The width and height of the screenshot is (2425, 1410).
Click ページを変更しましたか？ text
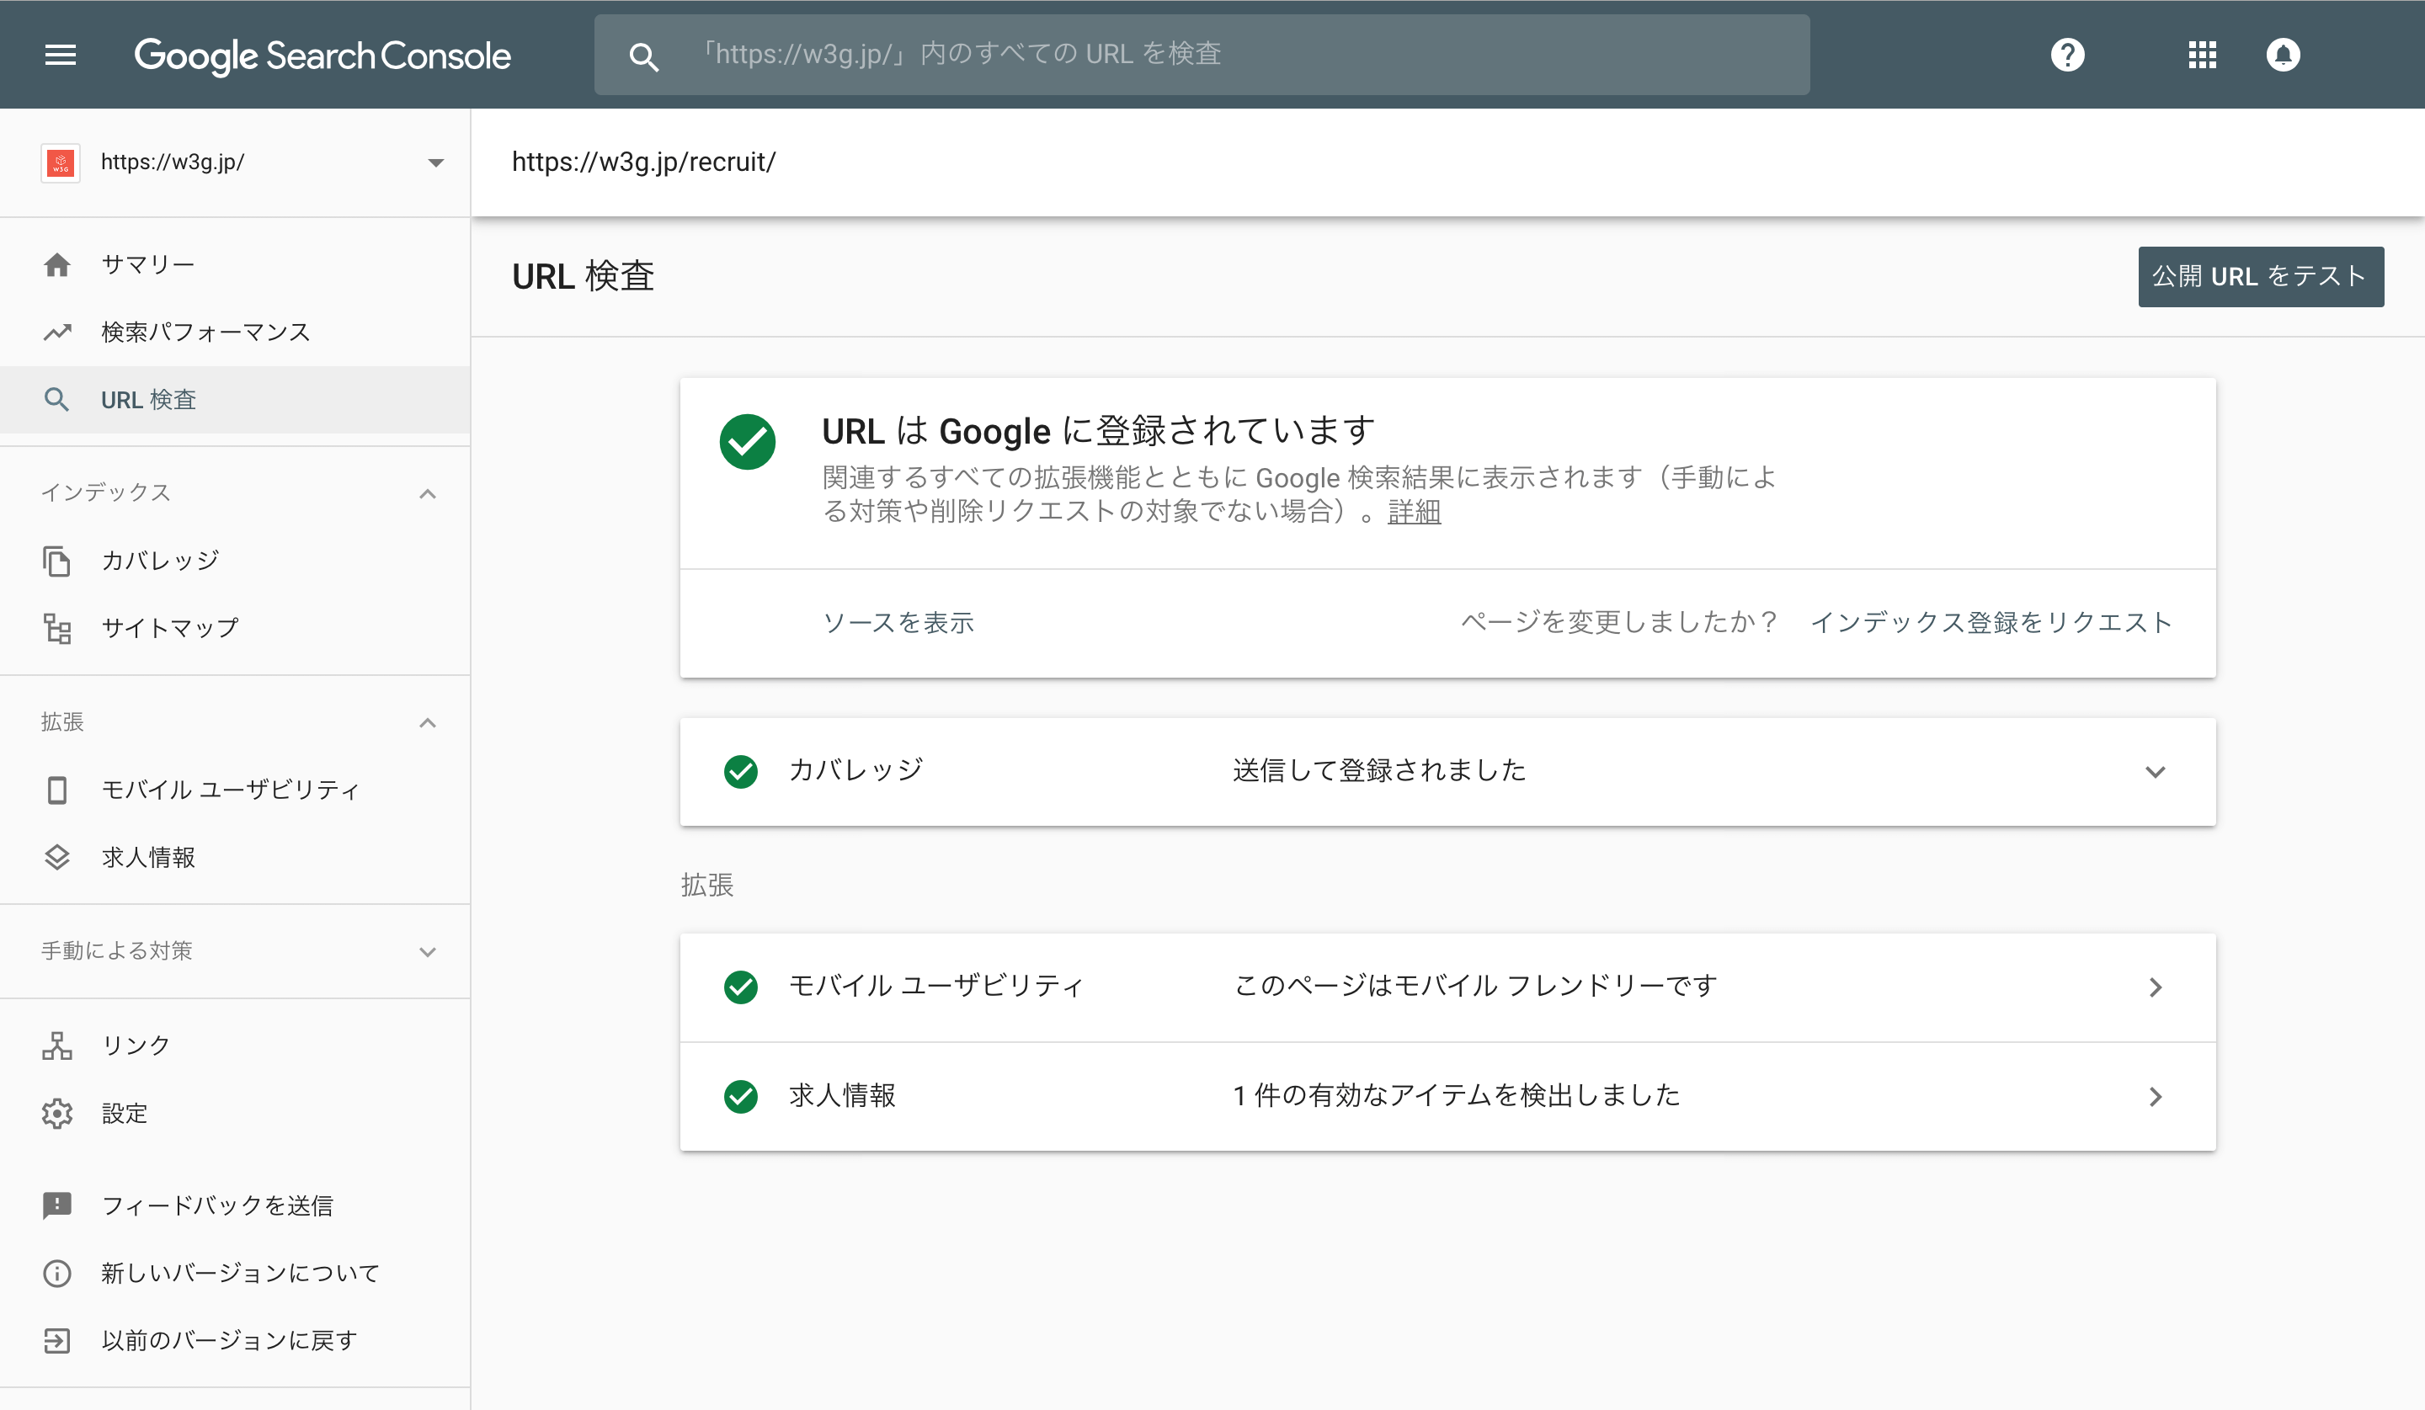(1618, 622)
